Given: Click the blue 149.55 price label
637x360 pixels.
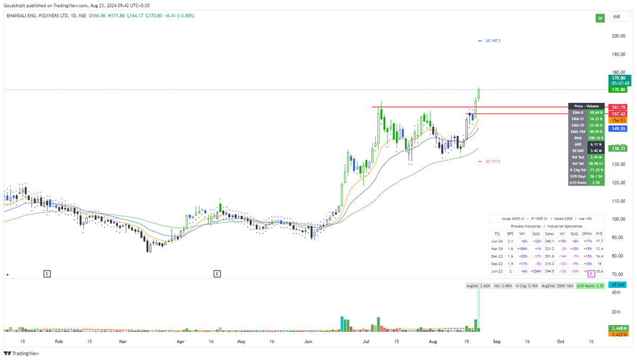Looking at the screenshot, I should (619, 128).
